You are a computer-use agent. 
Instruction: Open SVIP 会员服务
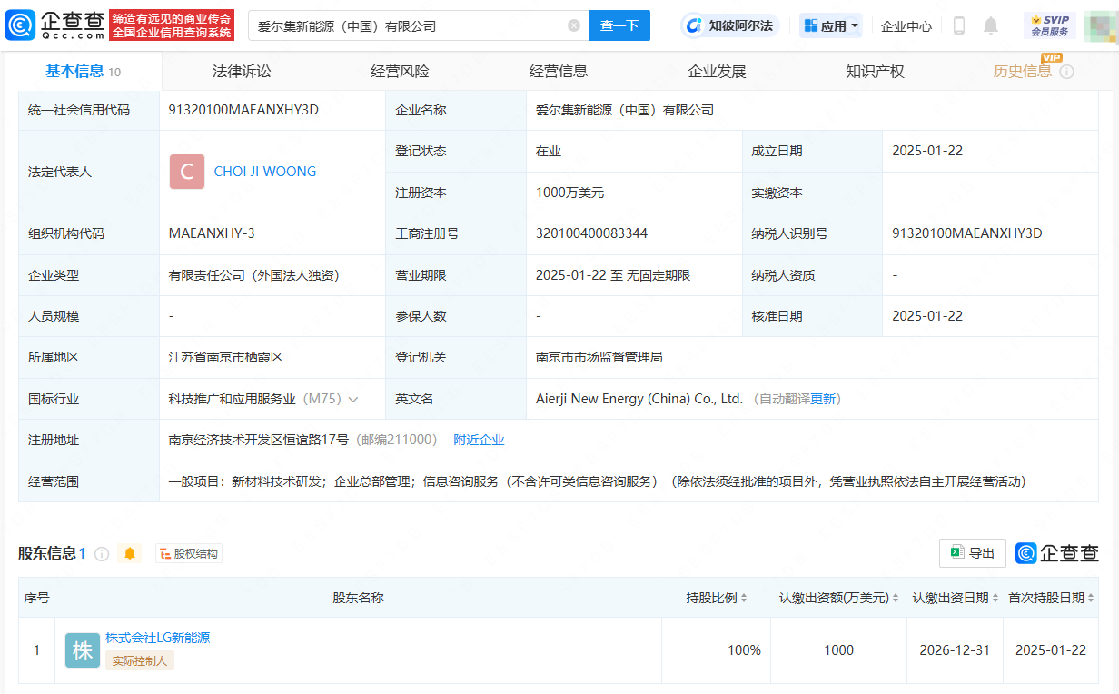point(1049,25)
